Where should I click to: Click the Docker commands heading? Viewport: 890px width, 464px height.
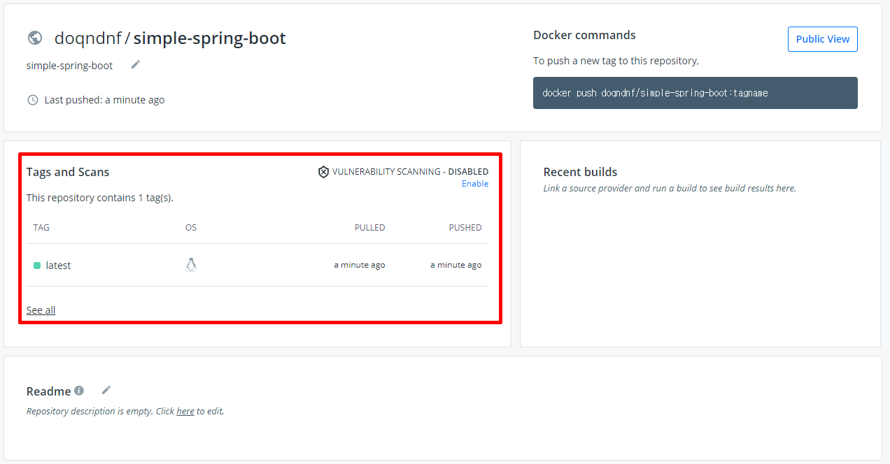(x=584, y=35)
